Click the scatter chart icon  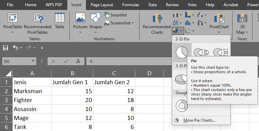tap(188, 31)
